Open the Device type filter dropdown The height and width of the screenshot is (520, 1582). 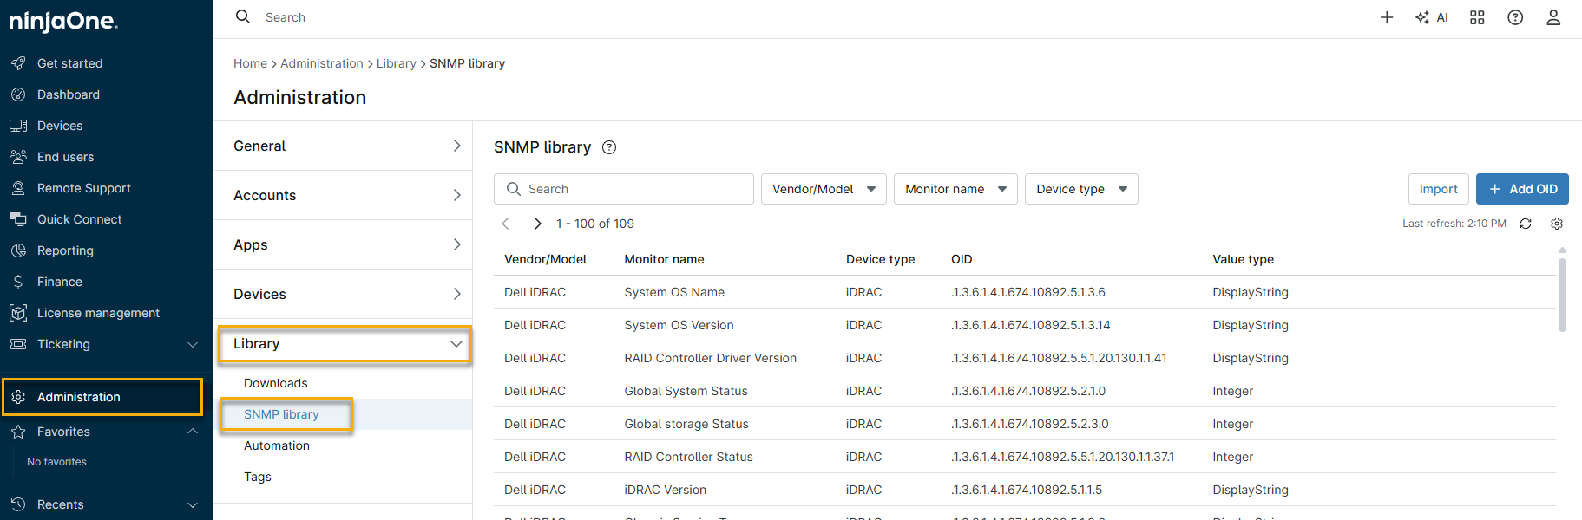[1081, 189]
